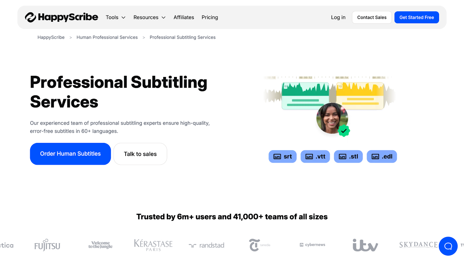Open the chat support bubble
Screen dimensions: 464x262
pos(448,246)
